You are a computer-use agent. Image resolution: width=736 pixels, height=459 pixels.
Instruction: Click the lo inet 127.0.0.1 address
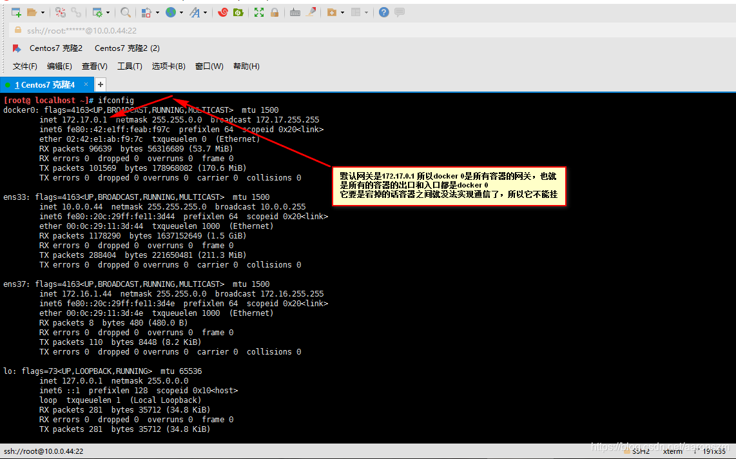tap(82, 381)
